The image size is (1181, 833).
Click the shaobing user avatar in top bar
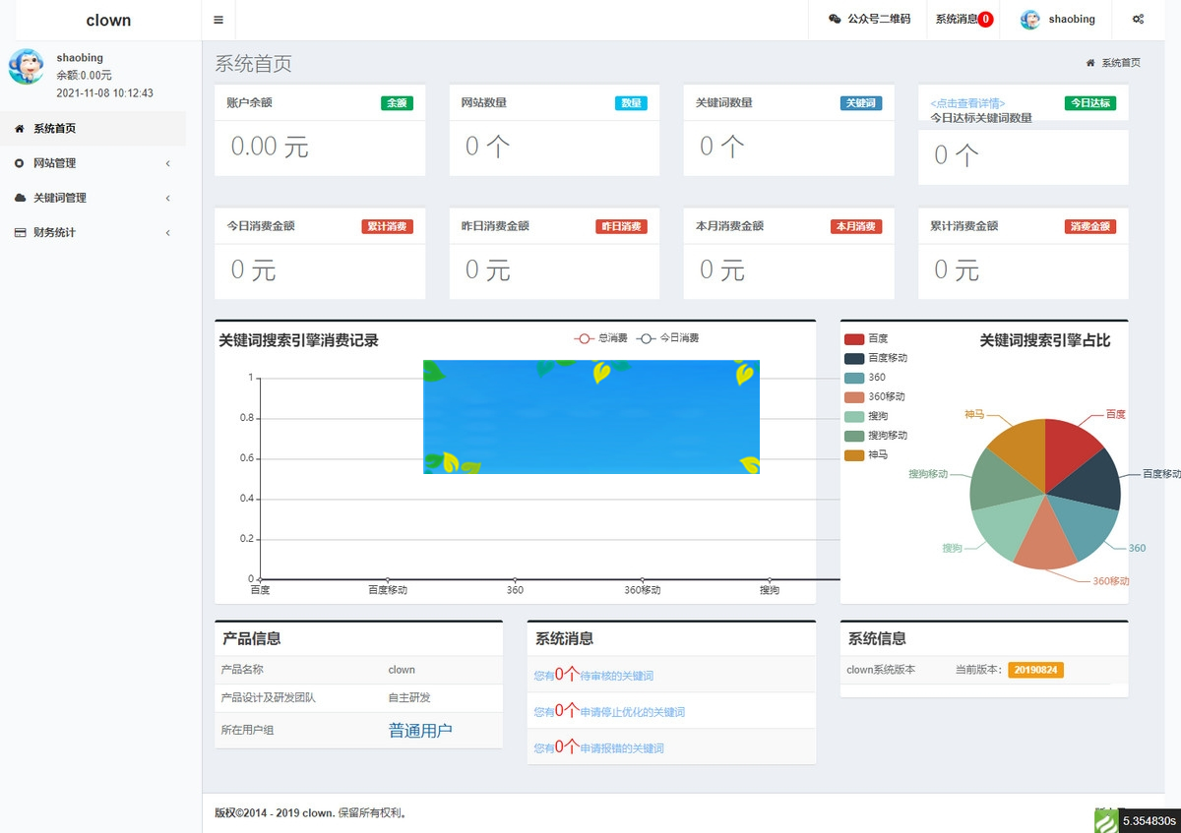1028,19
